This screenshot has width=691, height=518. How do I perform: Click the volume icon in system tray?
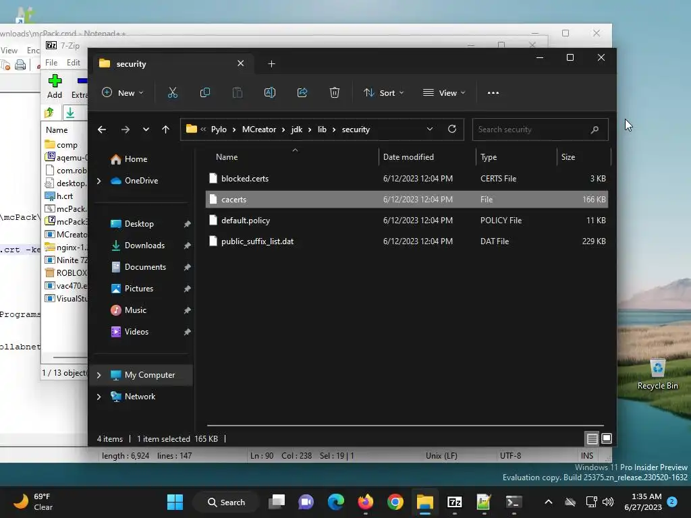point(608,502)
